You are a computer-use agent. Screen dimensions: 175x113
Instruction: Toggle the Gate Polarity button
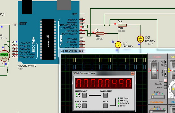(84, 106)
